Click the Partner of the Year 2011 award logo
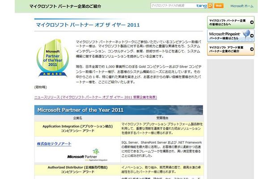The image size is (273, 179). coord(52,58)
